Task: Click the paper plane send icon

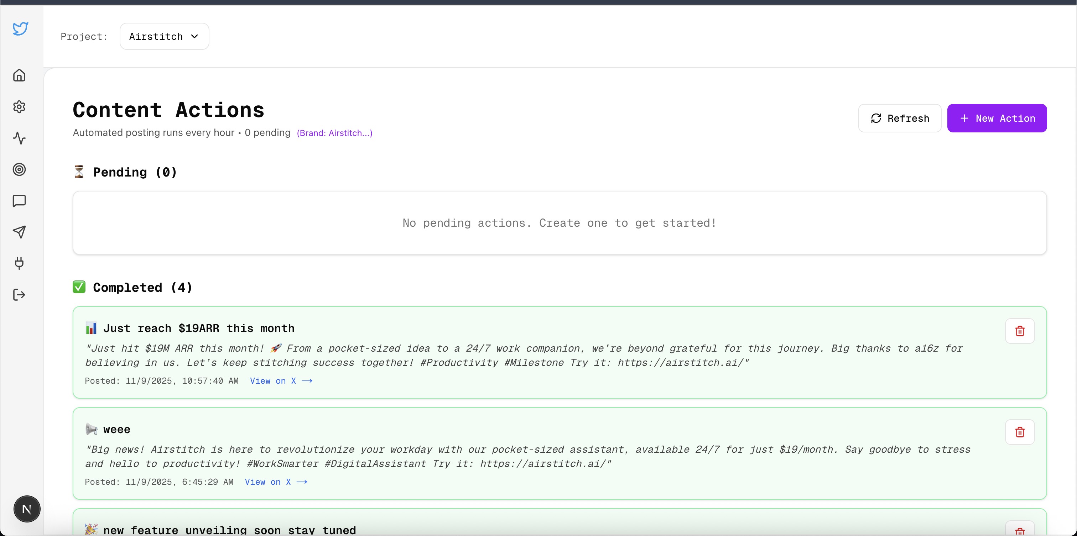Action: tap(19, 232)
